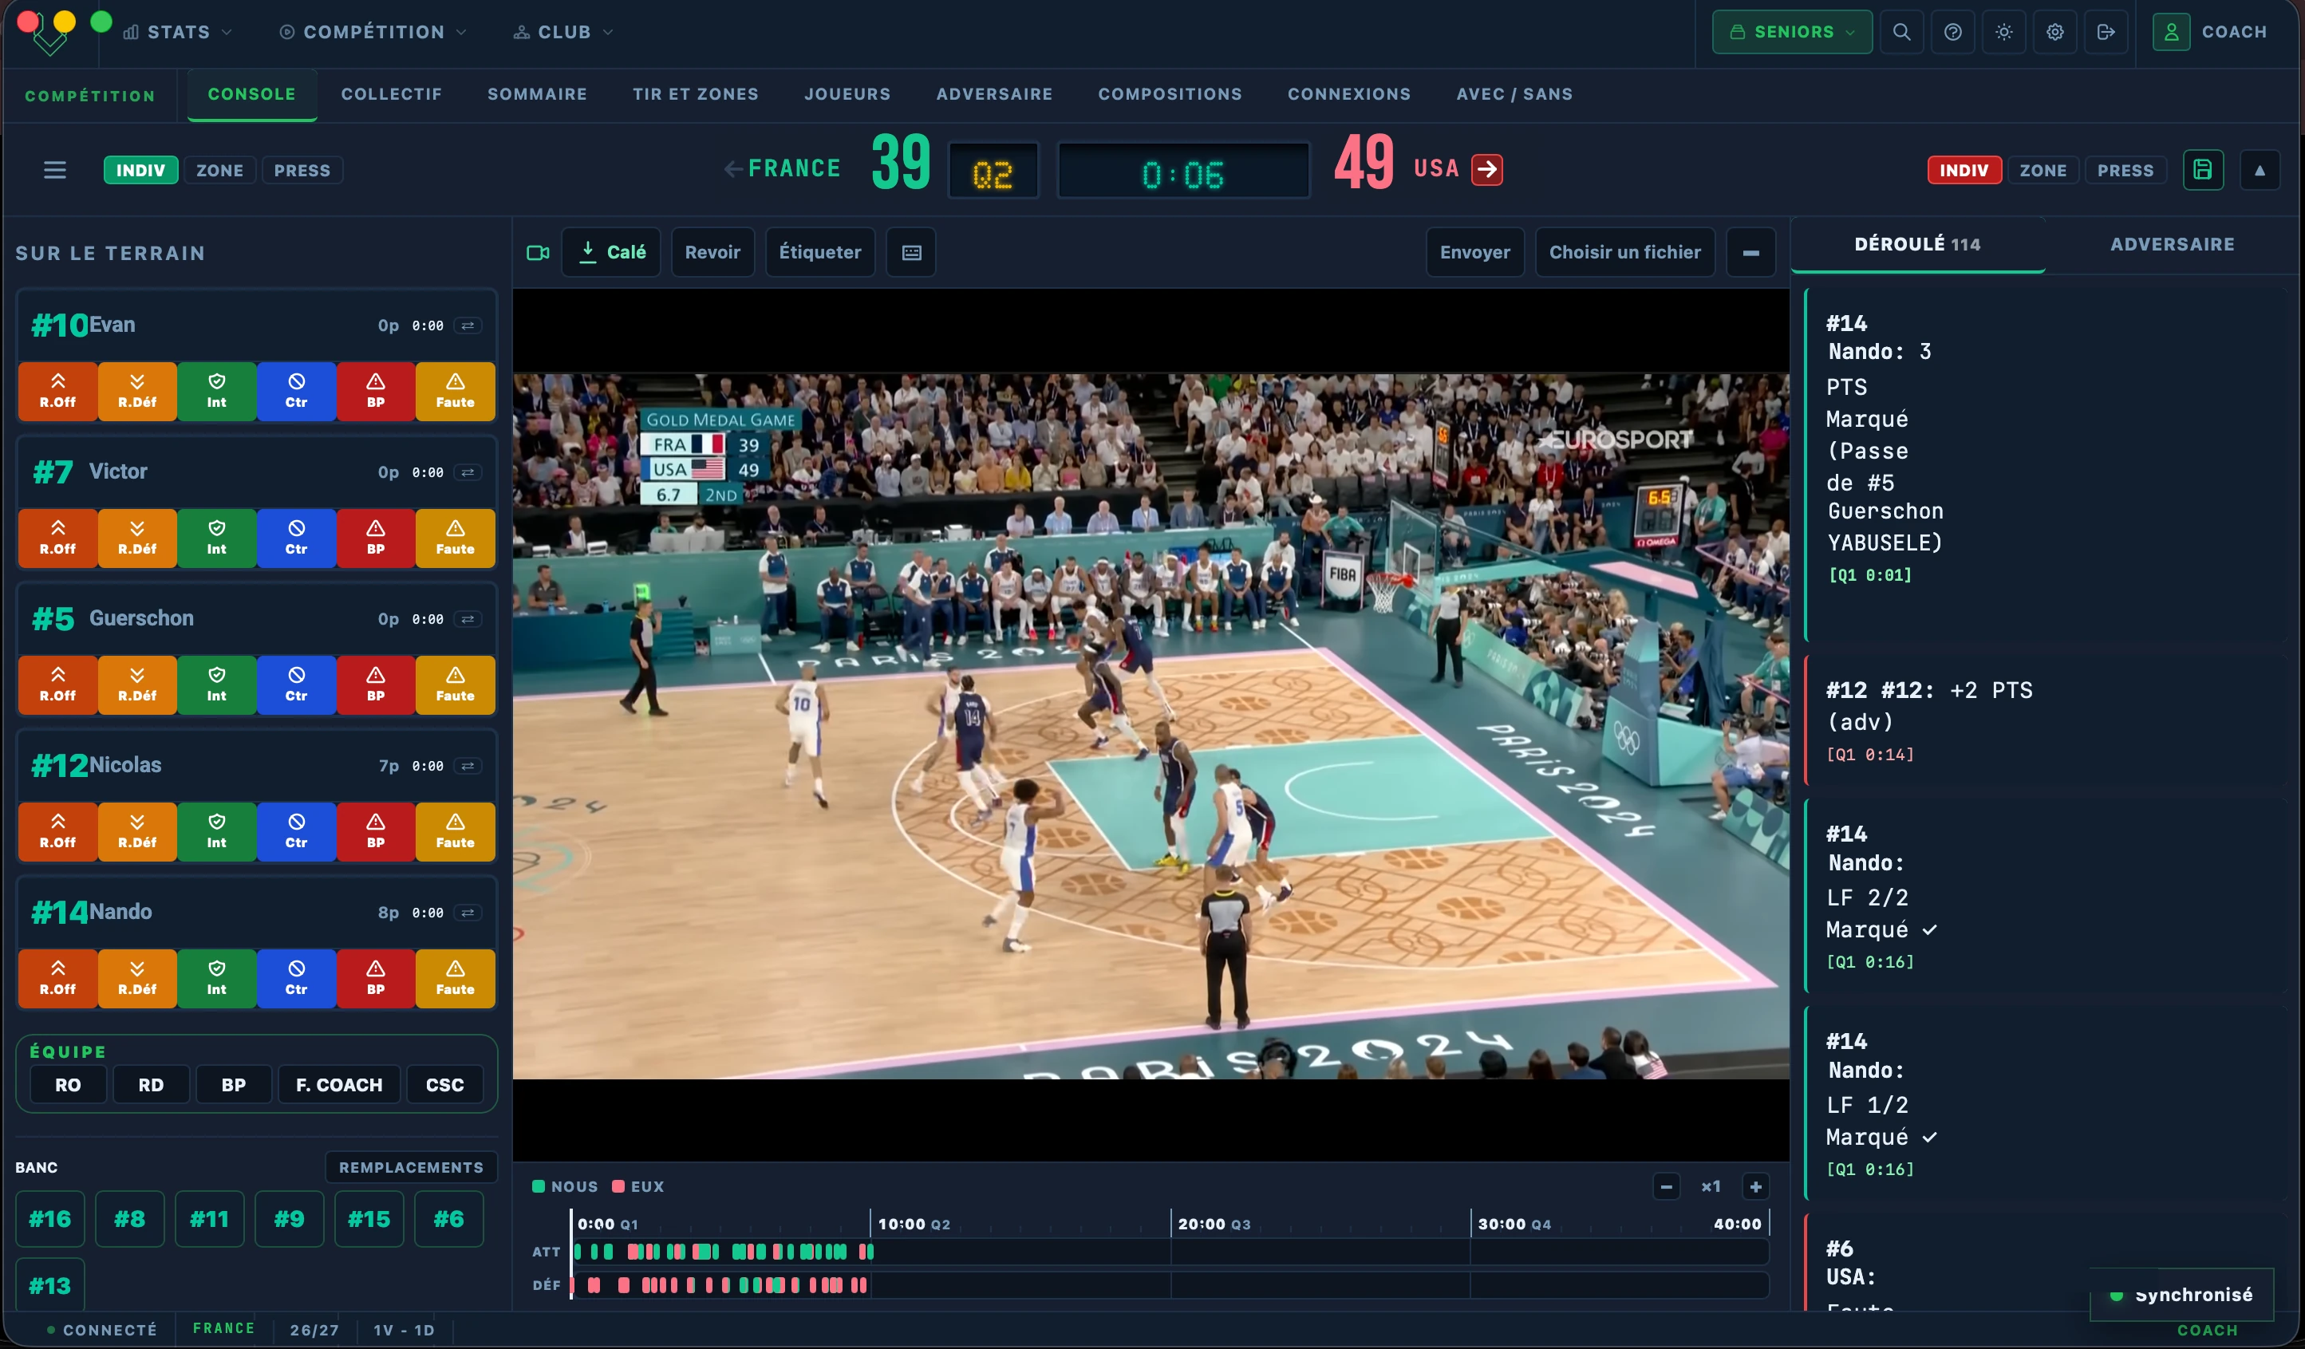
Task: Select bench player #16
Action: (49, 1219)
